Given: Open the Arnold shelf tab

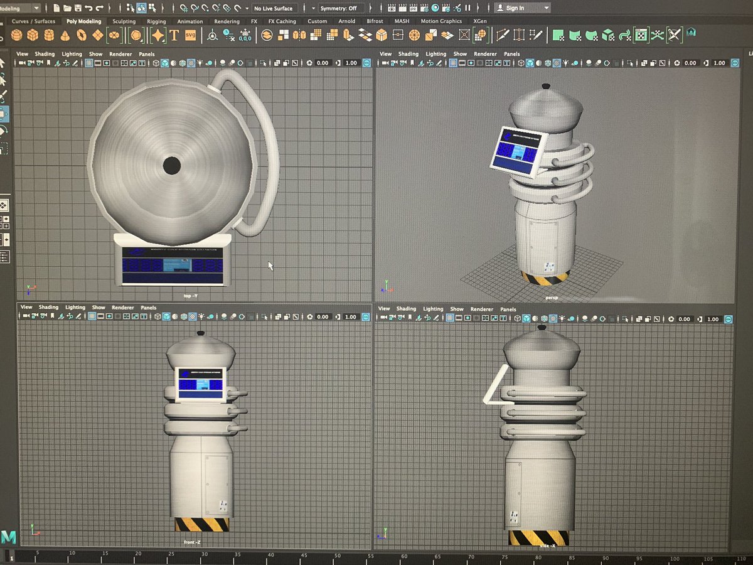Looking at the screenshot, I should 346,21.
